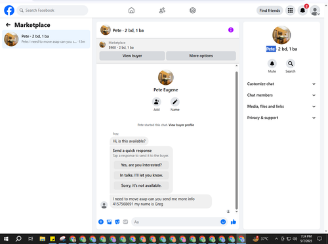Send quick reply "Sorry, it's not available."
328x244 pixels.
(x=141, y=185)
